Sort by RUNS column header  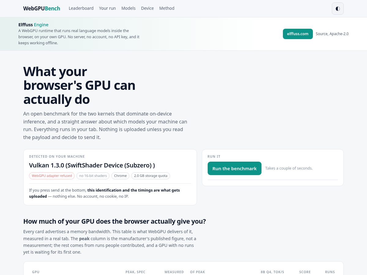330,272
